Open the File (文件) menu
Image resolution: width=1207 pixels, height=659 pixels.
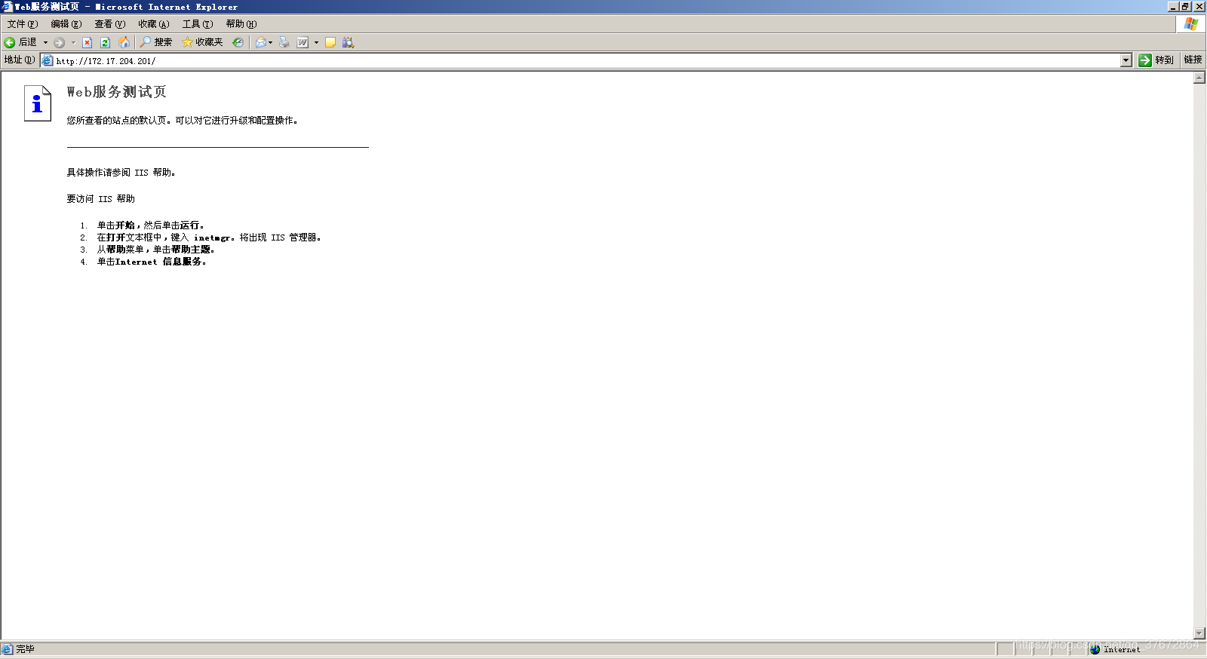tap(23, 24)
